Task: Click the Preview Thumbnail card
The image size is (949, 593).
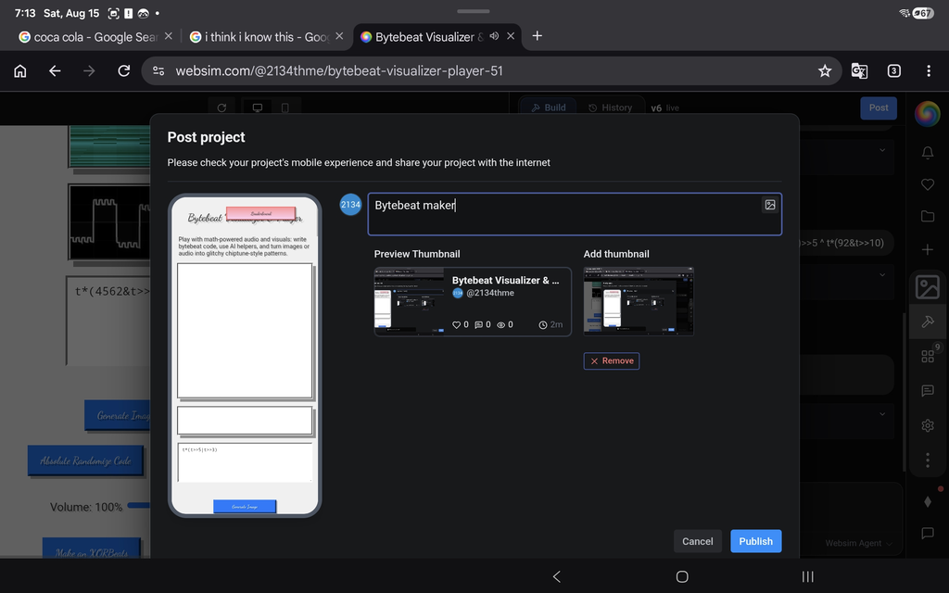Action: point(473,301)
